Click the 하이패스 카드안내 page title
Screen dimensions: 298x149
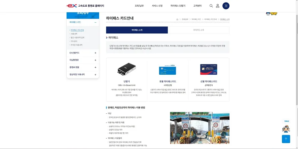pyautogui.click(x=120, y=18)
